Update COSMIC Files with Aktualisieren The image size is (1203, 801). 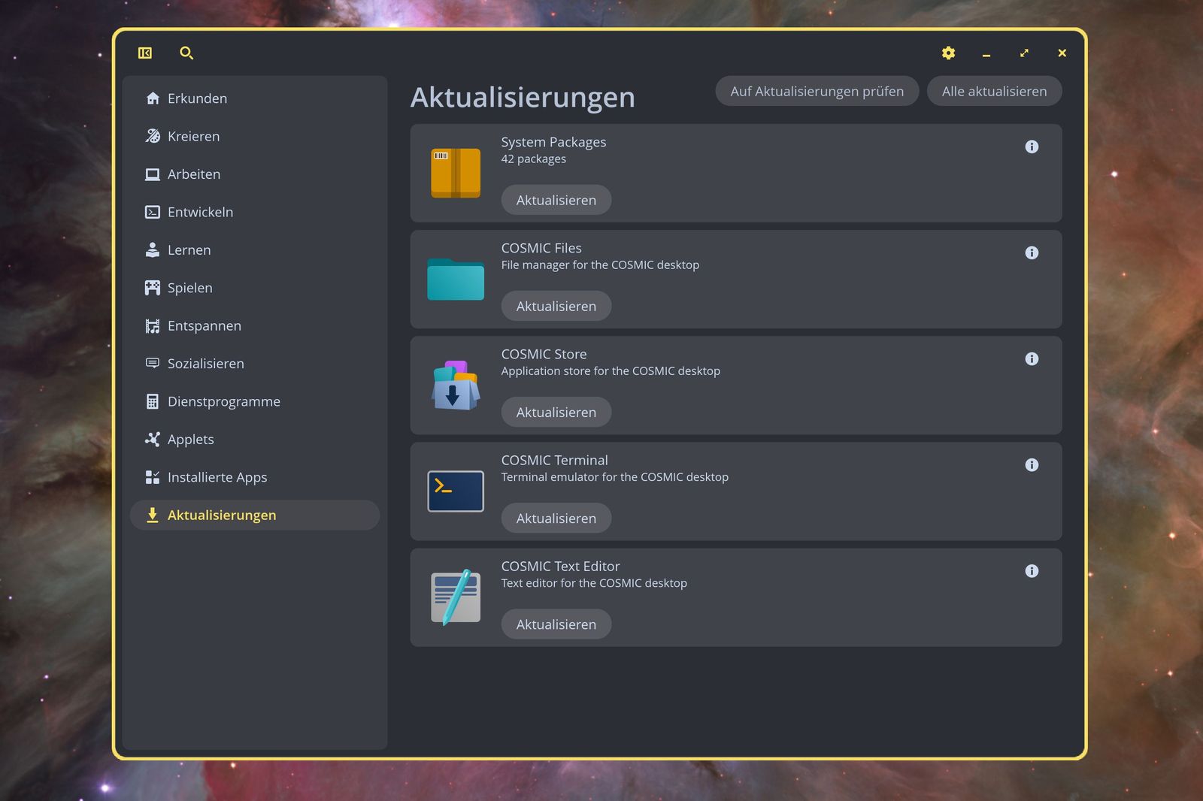[556, 306]
